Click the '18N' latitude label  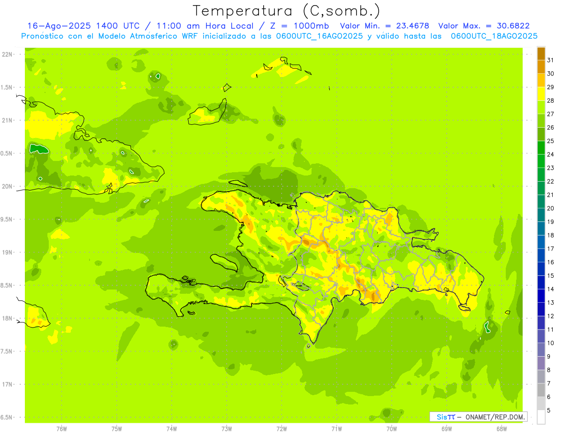click(x=8, y=319)
